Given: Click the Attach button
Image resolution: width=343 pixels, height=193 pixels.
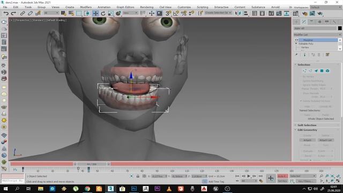Looking at the screenshot, I should coord(307,140).
